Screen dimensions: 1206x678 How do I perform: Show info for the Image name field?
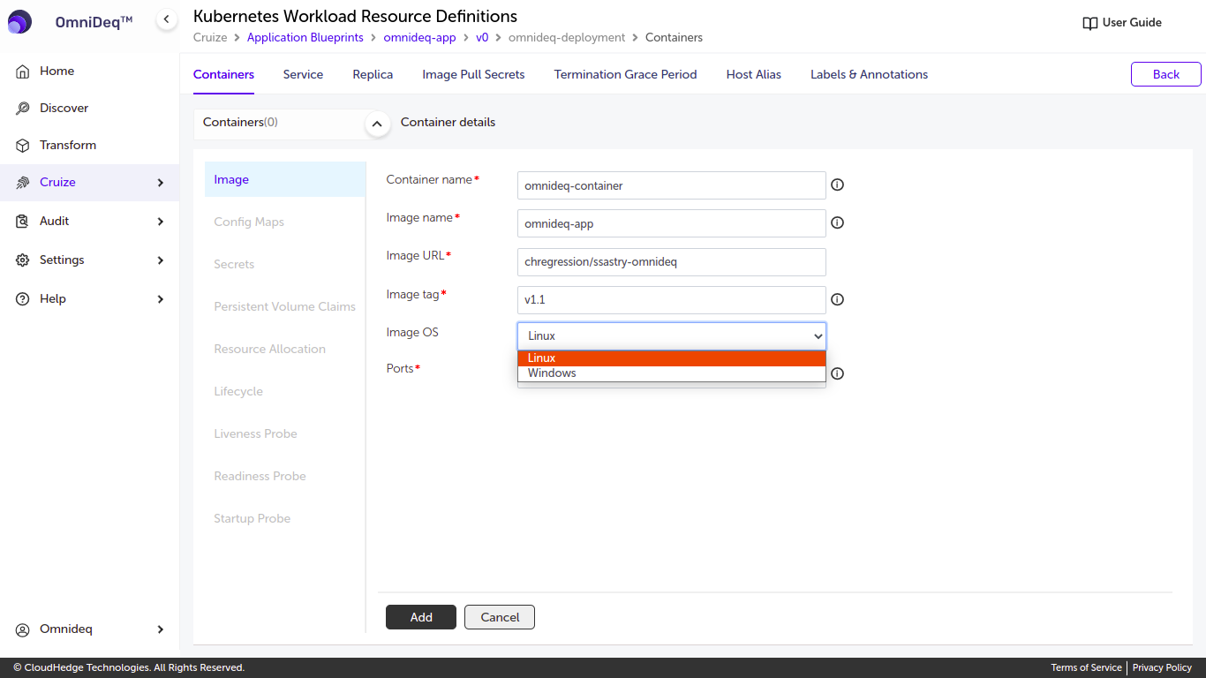[x=838, y=223]
